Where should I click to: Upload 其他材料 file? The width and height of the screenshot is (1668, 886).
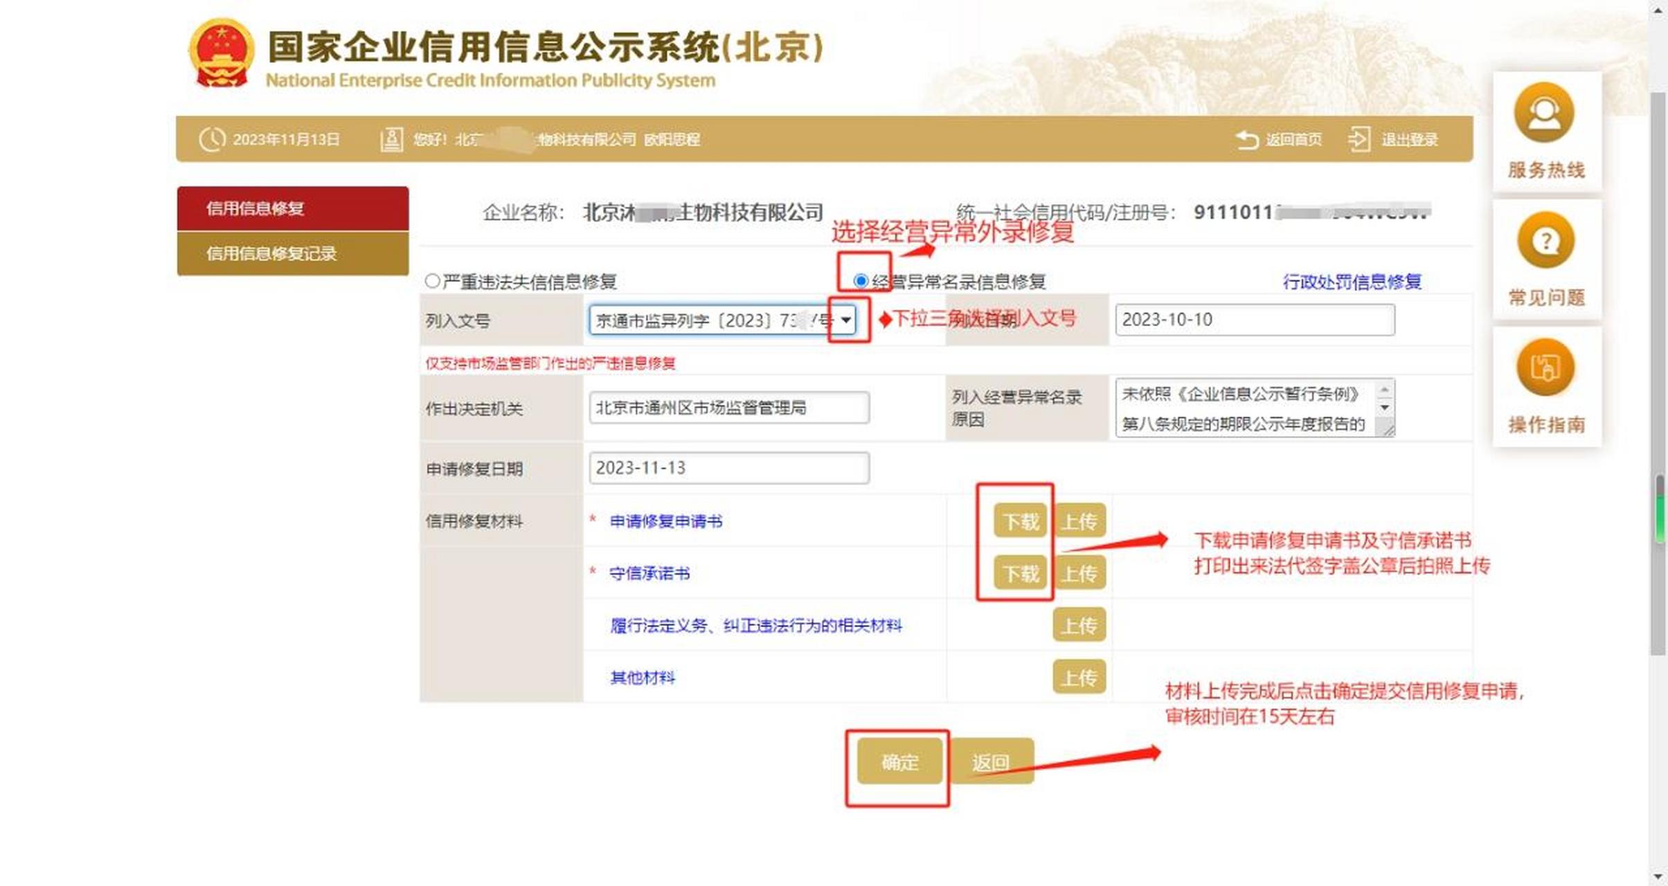pyautogui.click(x=1079, y=677)
